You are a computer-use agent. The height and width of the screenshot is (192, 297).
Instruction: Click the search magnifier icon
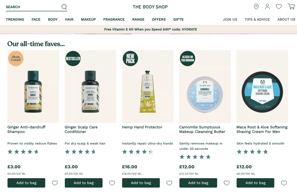(x=64, y=7)
